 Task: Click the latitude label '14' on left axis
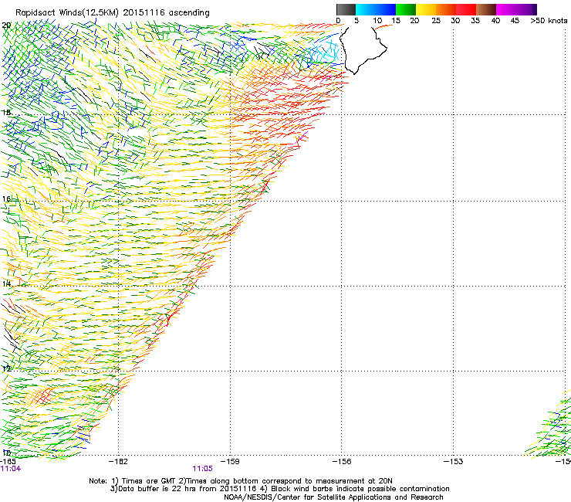click(6, 283)
